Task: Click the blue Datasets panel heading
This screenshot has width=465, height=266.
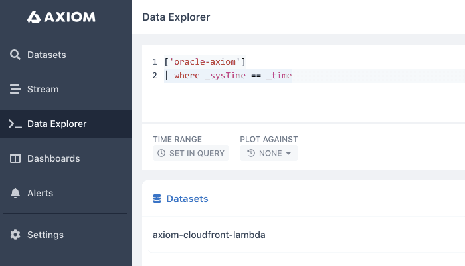Action: (x=187, y=199)
